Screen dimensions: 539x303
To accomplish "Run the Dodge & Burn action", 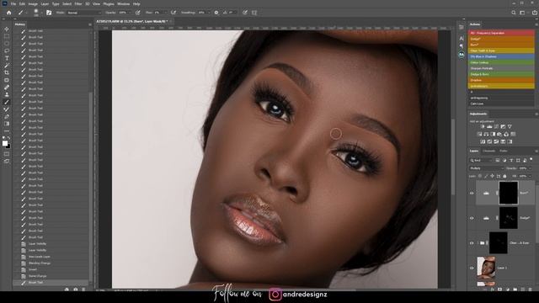I will [501, 74].
